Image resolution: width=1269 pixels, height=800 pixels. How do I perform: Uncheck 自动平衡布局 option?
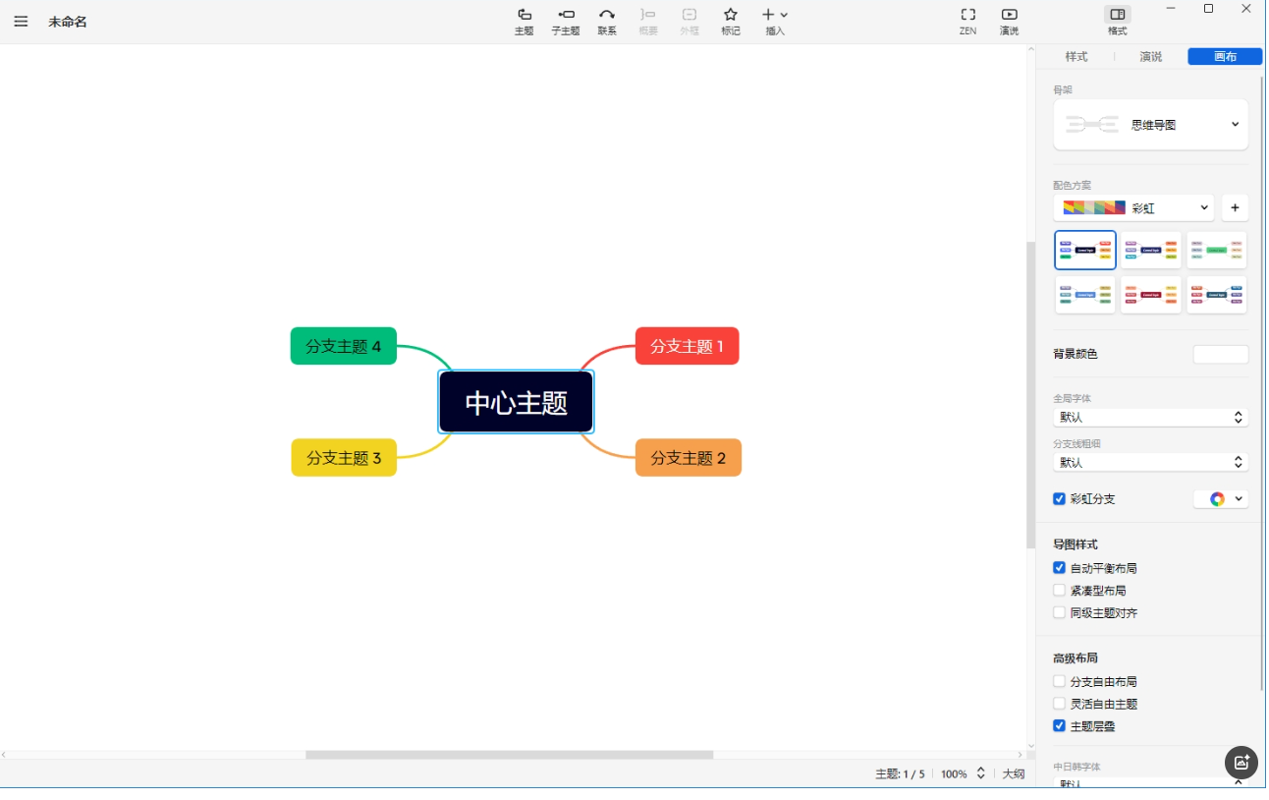tap(1059, 568)
